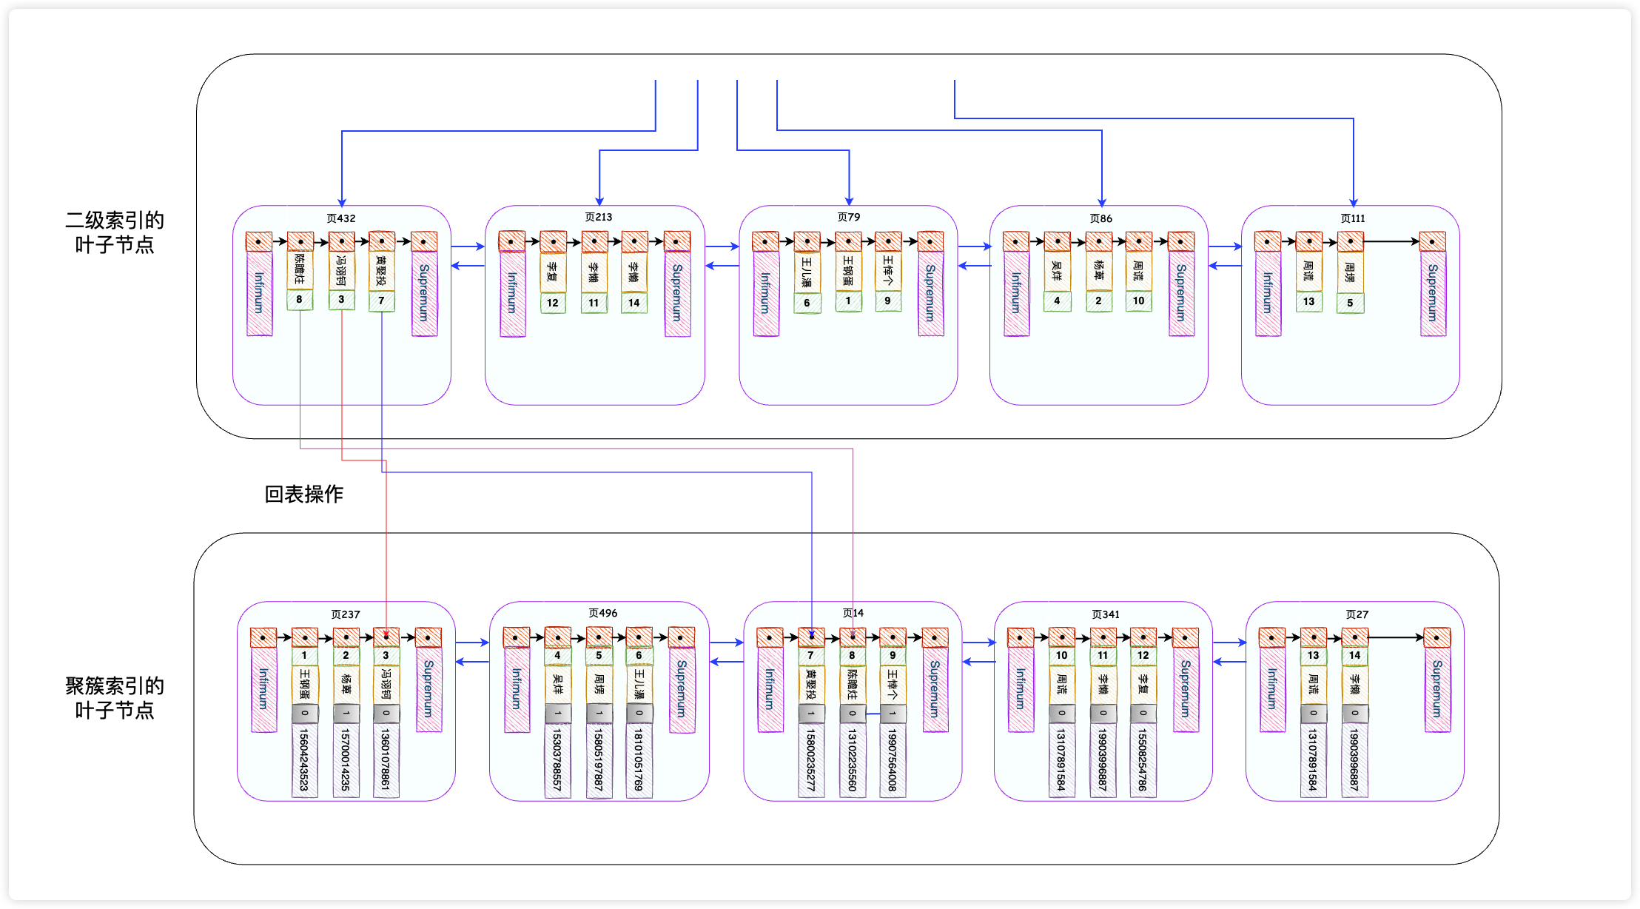Select the Supremum record in page 111
Screen dimensions: 1640x909
1433,294
